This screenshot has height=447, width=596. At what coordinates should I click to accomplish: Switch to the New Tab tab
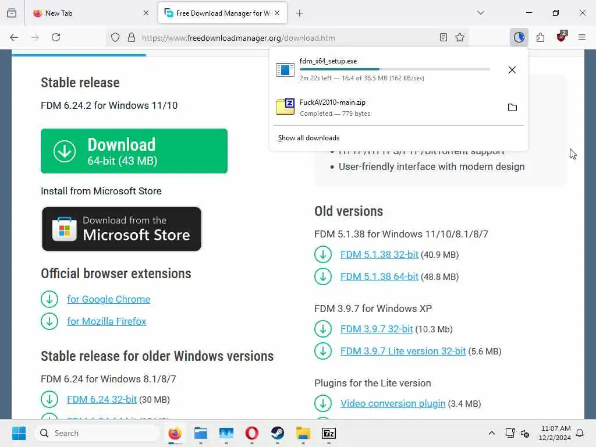91,13
